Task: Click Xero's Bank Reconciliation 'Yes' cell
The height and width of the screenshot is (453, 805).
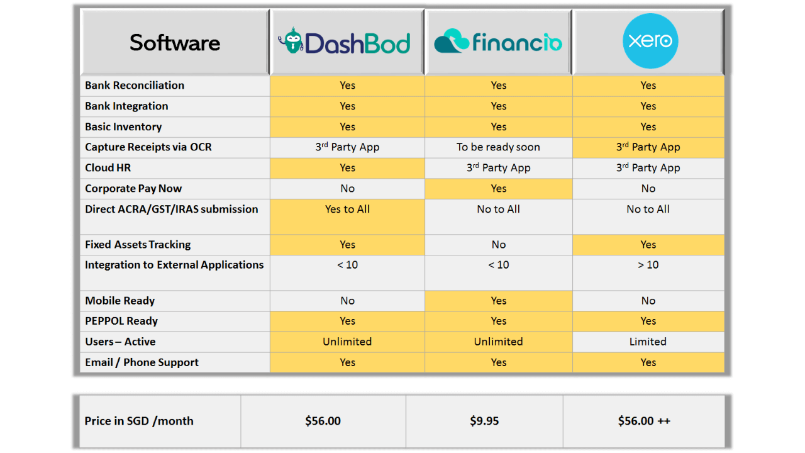Action: pyautogui.click(x=648, y=86)
